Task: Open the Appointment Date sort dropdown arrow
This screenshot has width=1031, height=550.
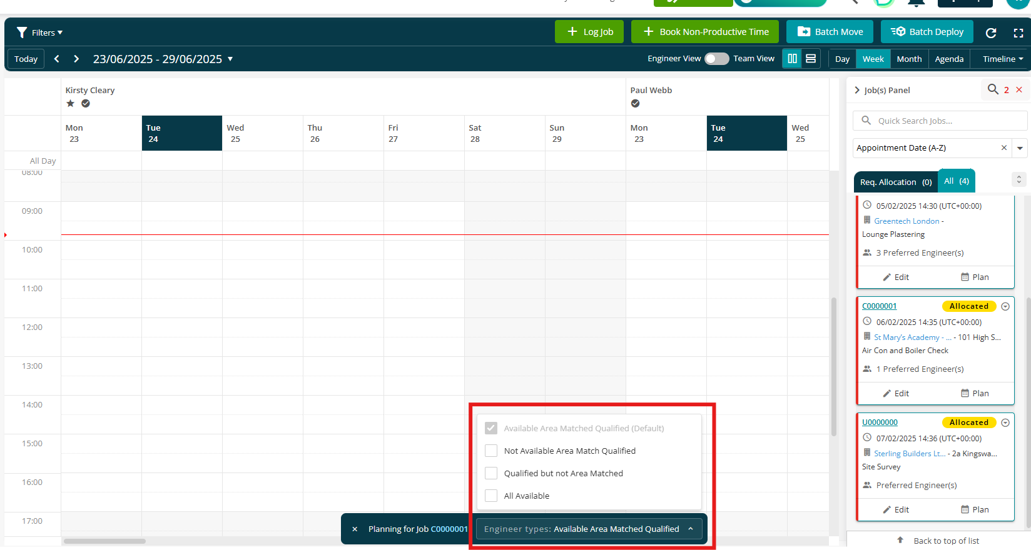Action: click(1020, 148)
